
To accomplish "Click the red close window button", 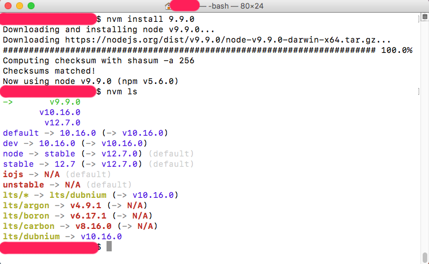I will 8,6.
